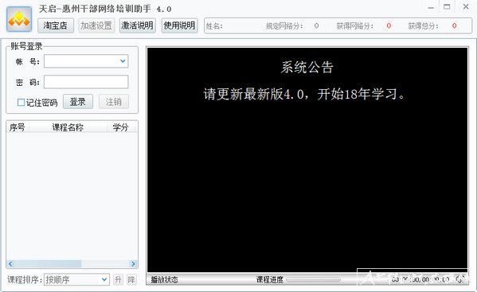Select the 课程名称 column header
Image resolution: width=477 pixels, height=292 pixels.
pyautogui.click(x=68, y=127)
